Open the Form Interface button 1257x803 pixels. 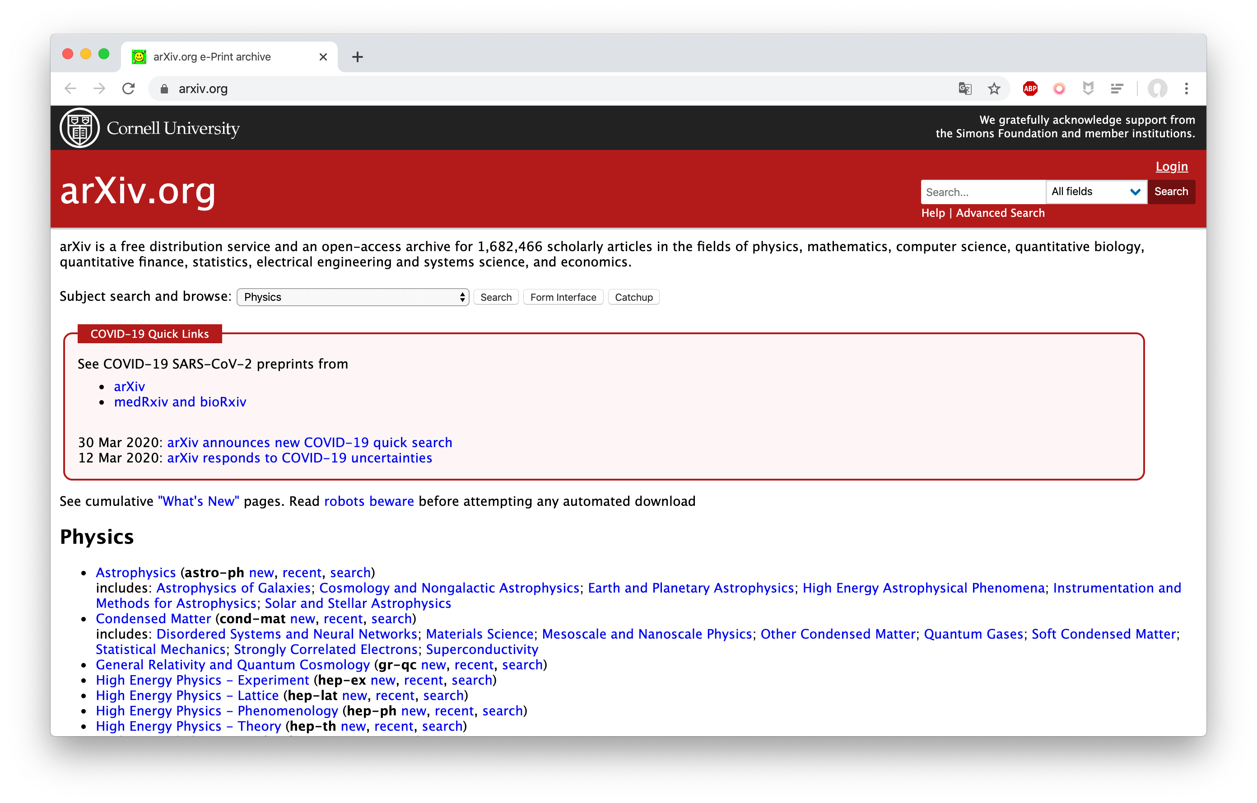click(563, 297)
